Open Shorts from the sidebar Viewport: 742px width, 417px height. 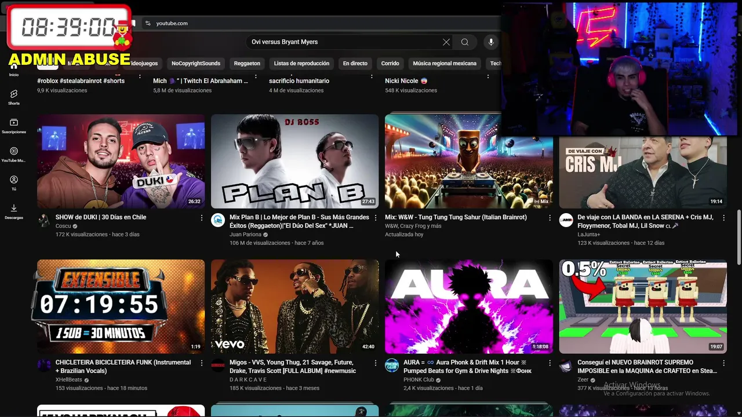pyautogui.click(x=14, y=97)
